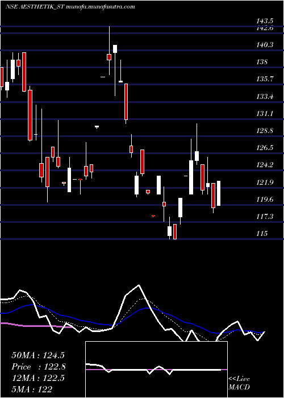The height and width of the screenshot is (398, 284).
Task: Select the 140.3 price axis label
Action: tap(265, 45)
